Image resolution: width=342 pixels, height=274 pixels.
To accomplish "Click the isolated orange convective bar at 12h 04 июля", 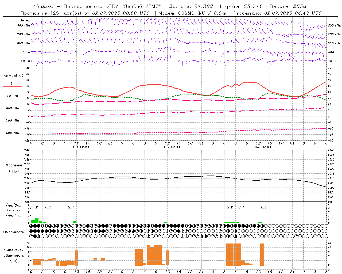I will (x=262, y=254).
